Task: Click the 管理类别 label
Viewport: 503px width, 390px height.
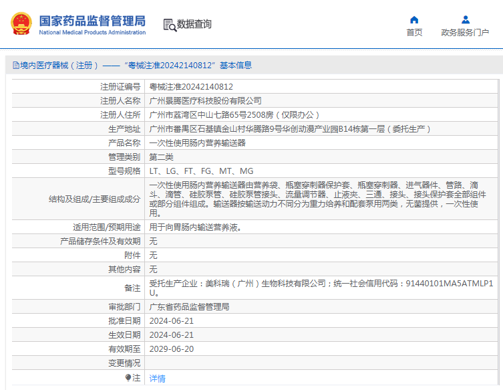Action: point(124,157)
